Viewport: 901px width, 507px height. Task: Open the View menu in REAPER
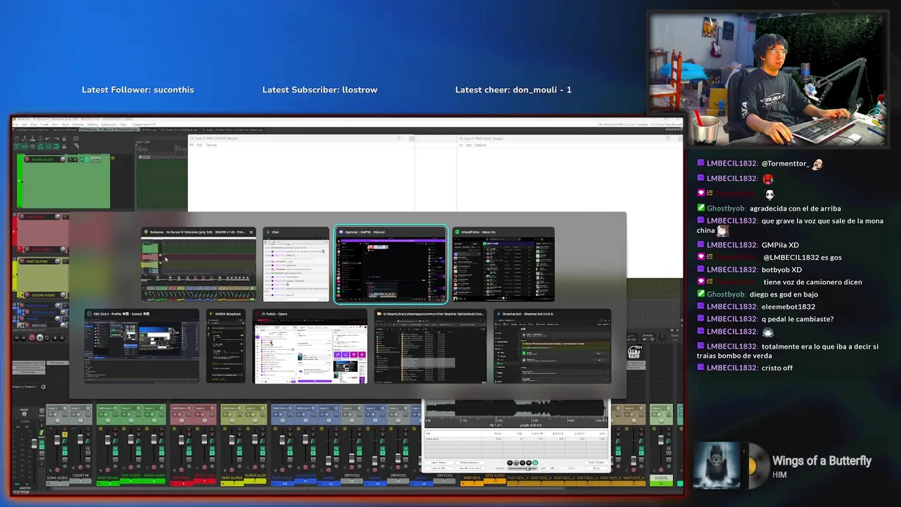point(33,125)
